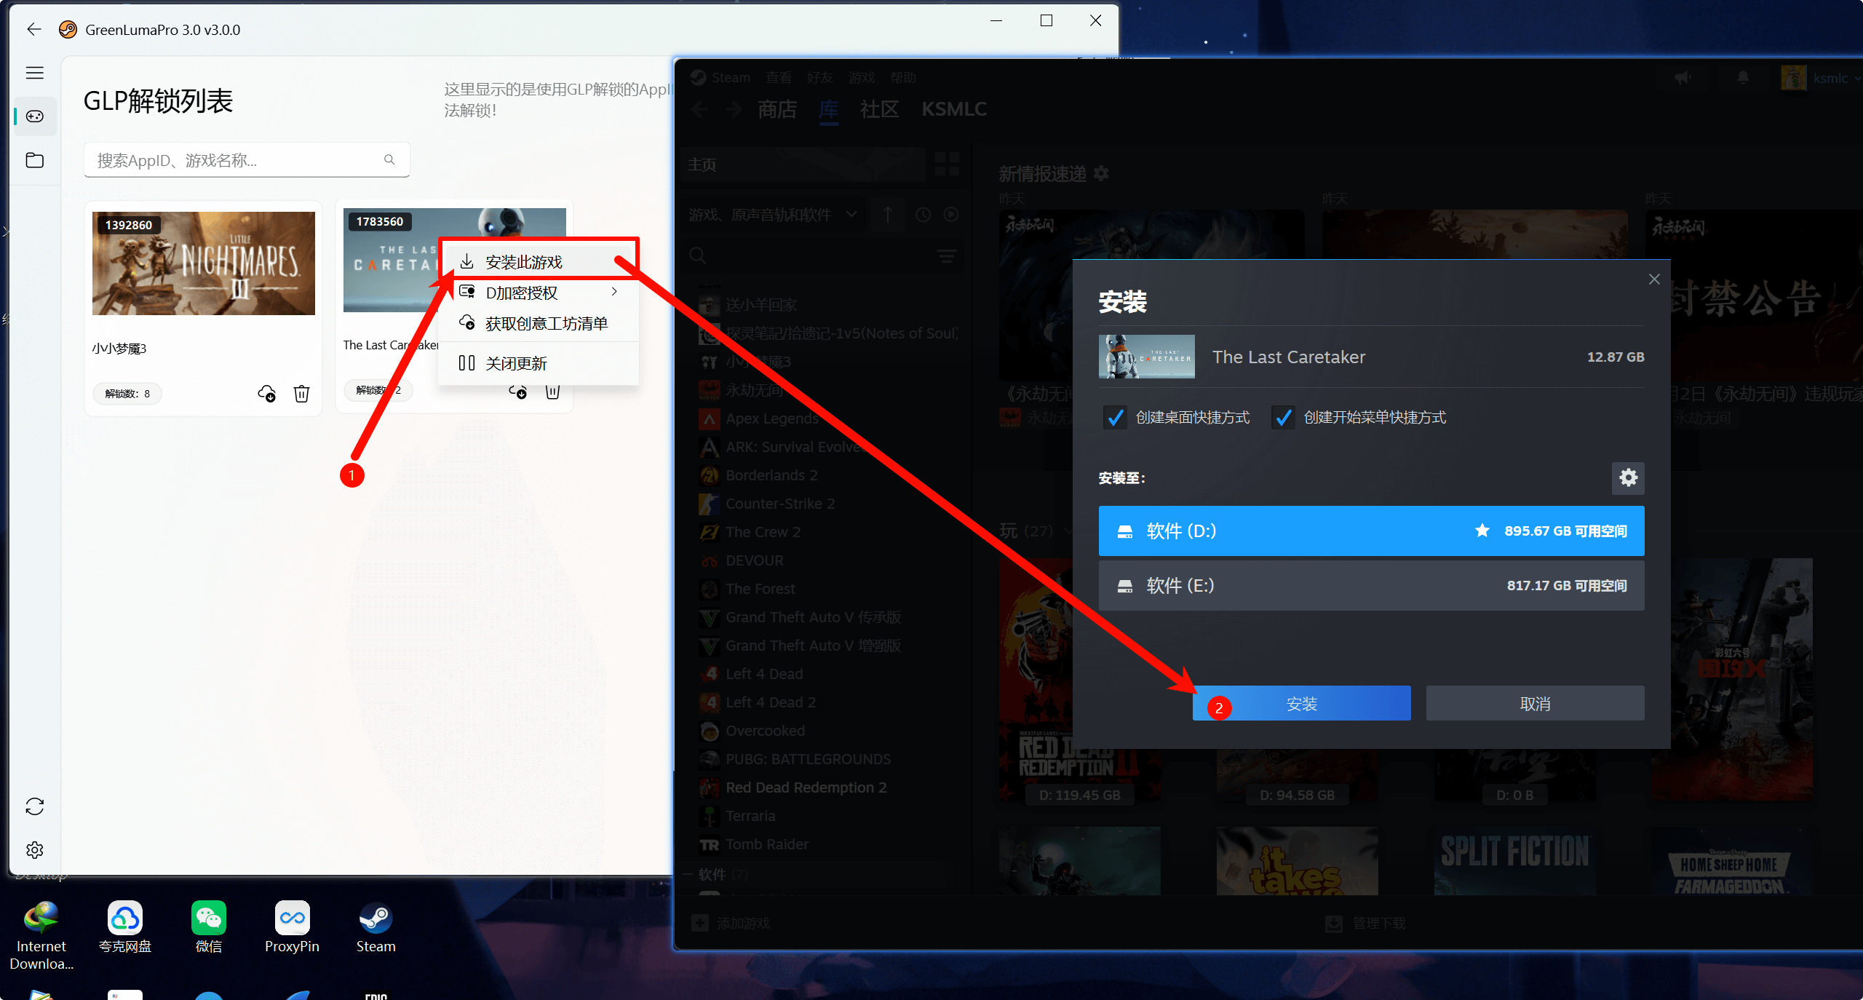This screenshot has height=1000, width=1863.
Task: Click cloud download icon on 小小梦魇3 card
Action: (266, 394)
